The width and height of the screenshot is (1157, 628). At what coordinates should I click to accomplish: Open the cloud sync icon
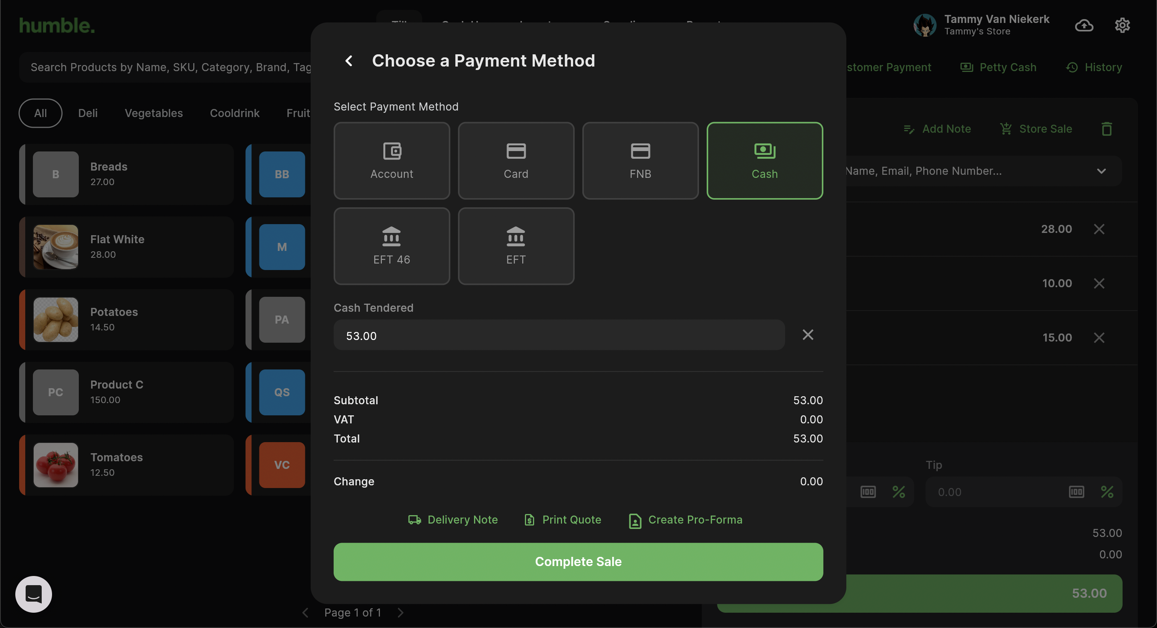(x=1084, y=25)
